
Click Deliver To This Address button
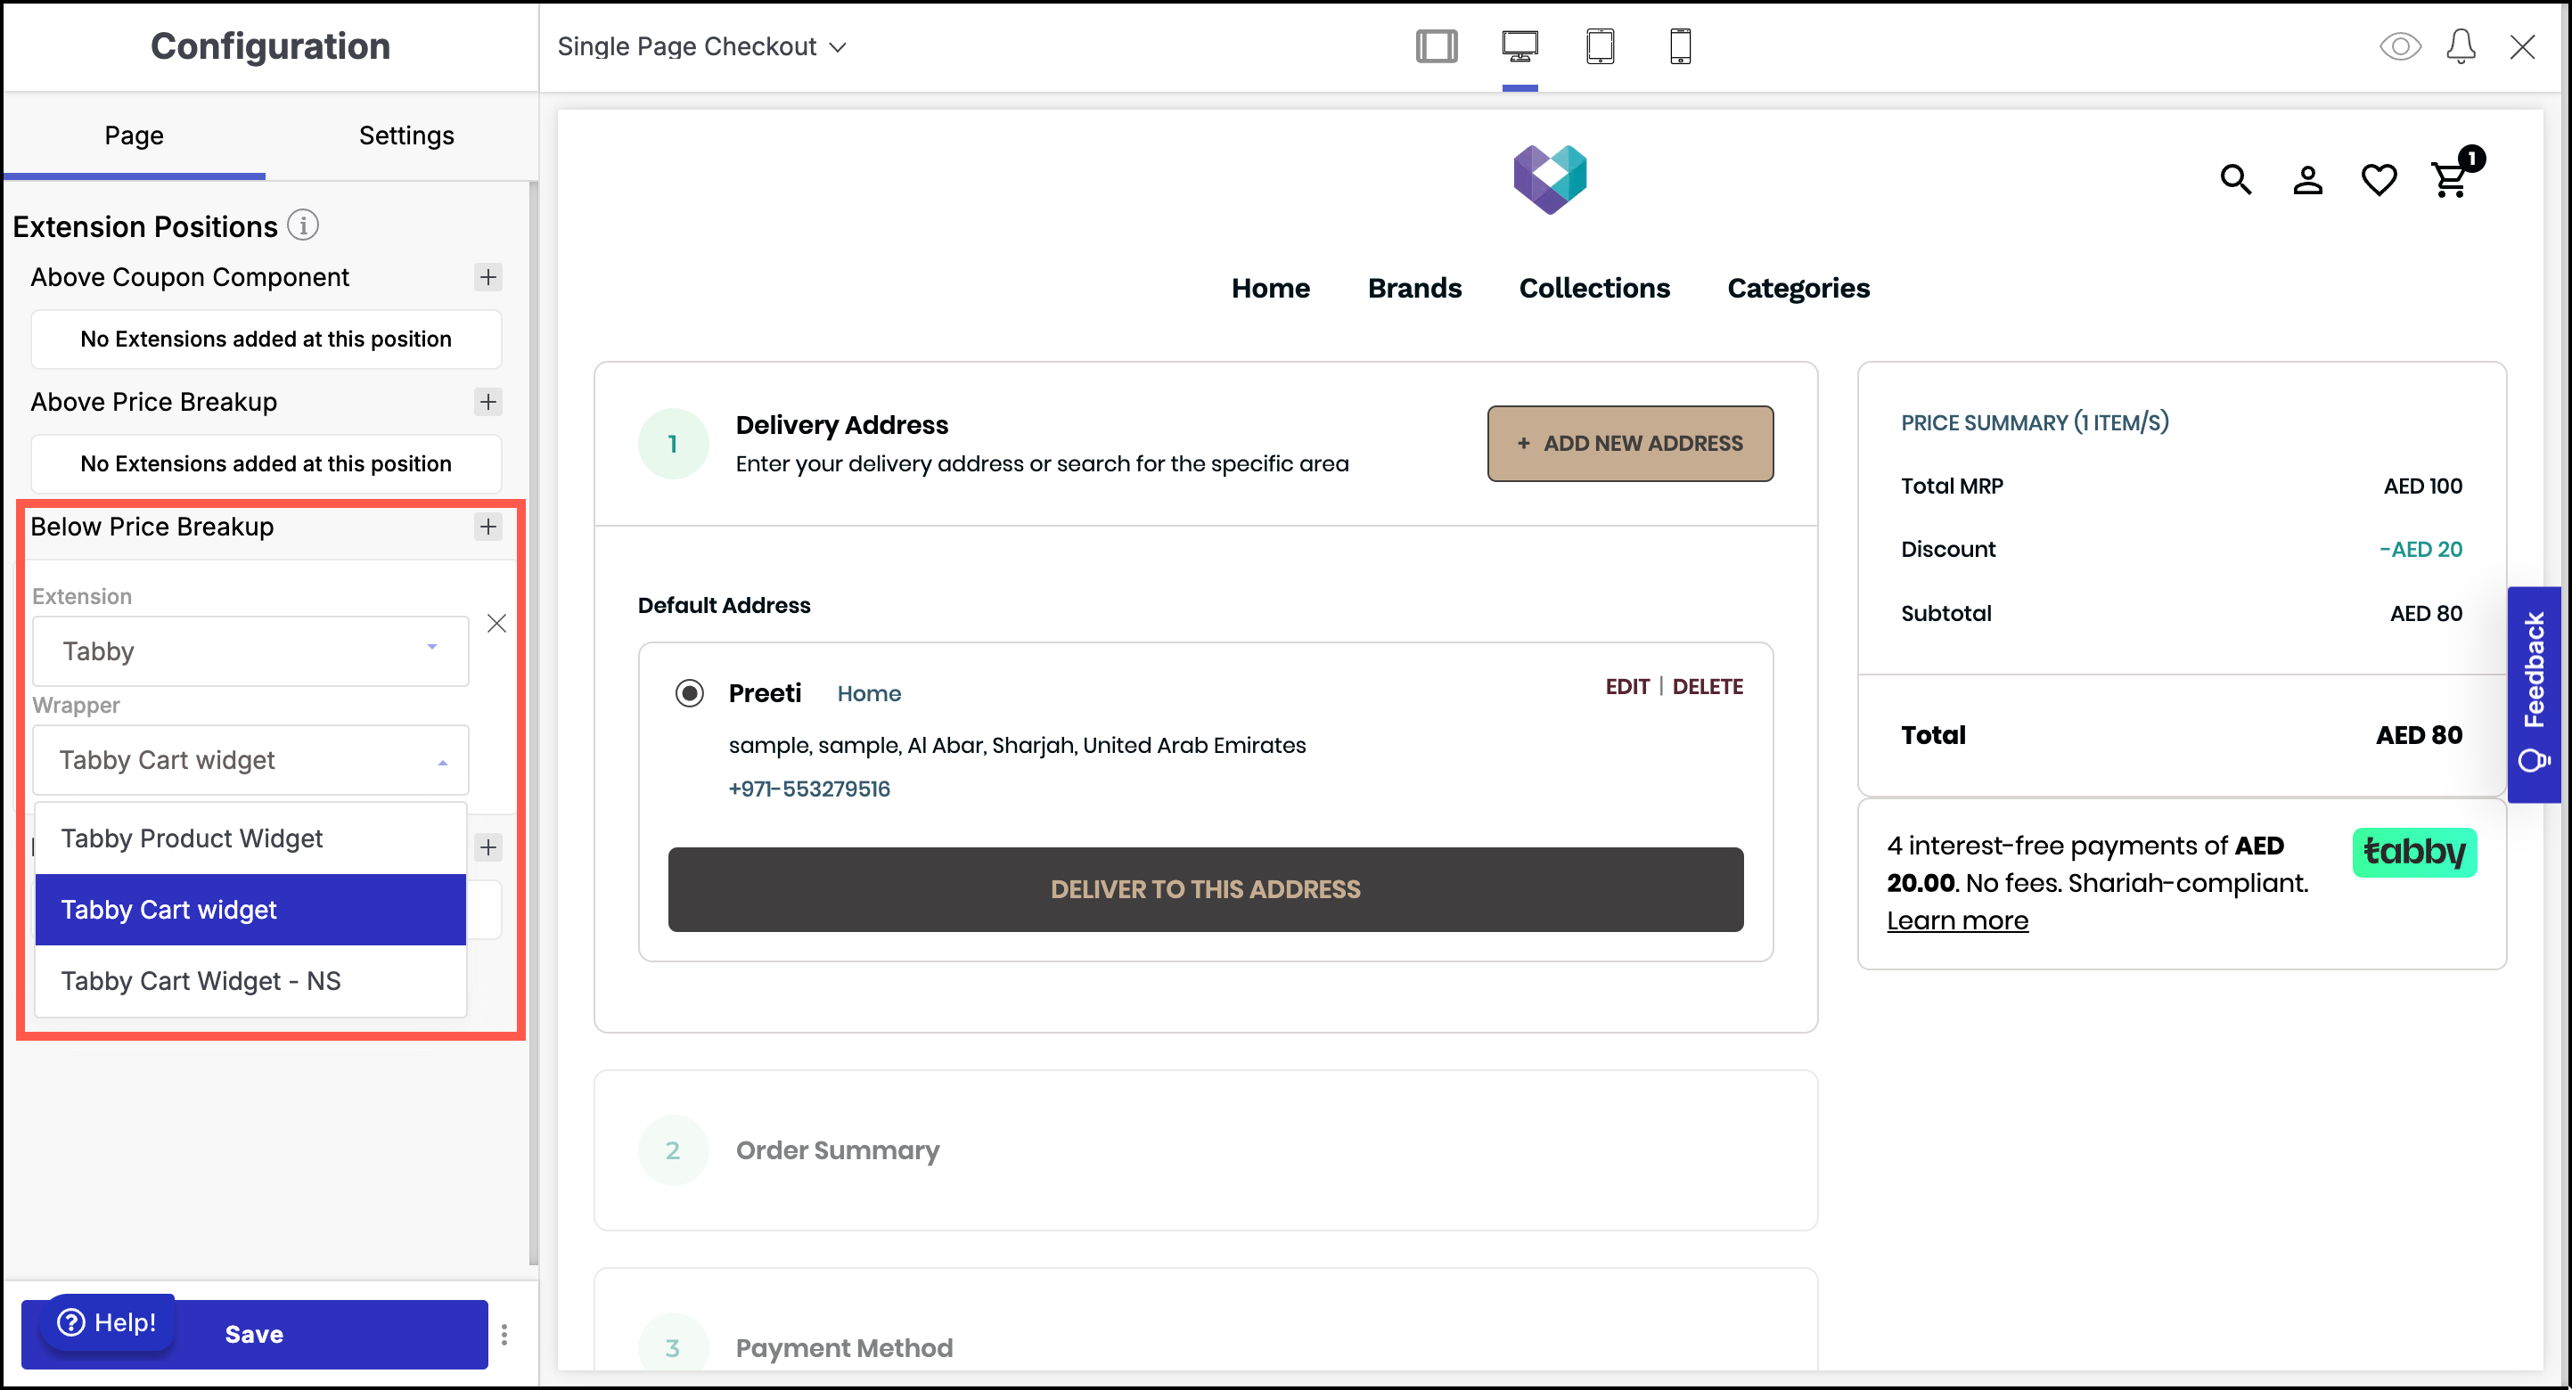tap(1205, 890)
